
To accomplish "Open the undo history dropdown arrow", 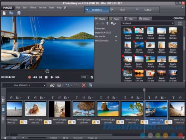I will coord(71,85).
